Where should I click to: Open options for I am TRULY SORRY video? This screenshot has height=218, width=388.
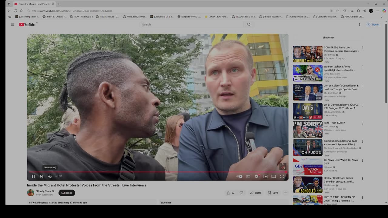(x=362, y=123)
